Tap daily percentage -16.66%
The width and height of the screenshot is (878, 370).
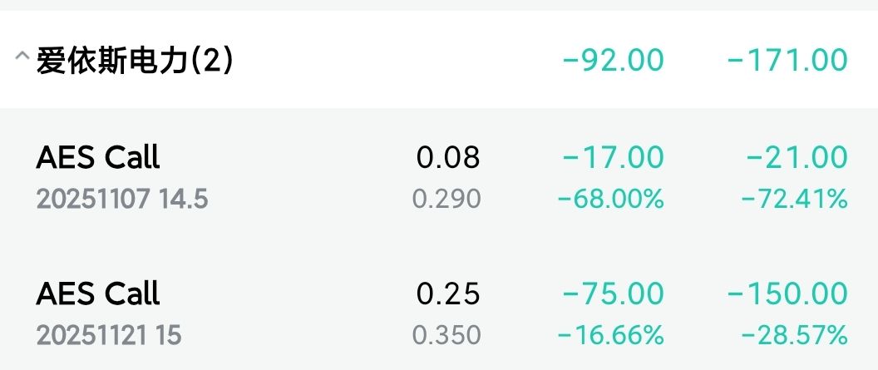point(611,335)
